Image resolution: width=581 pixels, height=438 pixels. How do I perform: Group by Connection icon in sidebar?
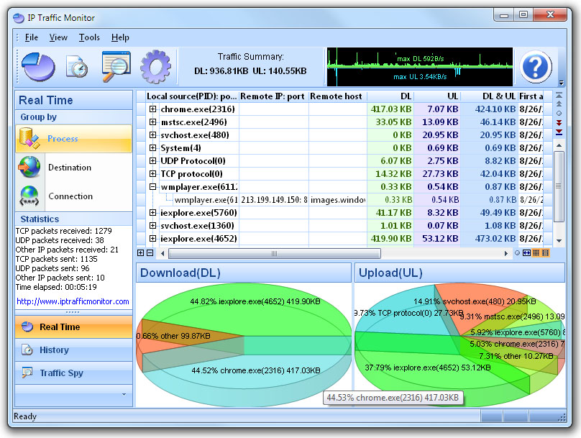pos(29,196)
